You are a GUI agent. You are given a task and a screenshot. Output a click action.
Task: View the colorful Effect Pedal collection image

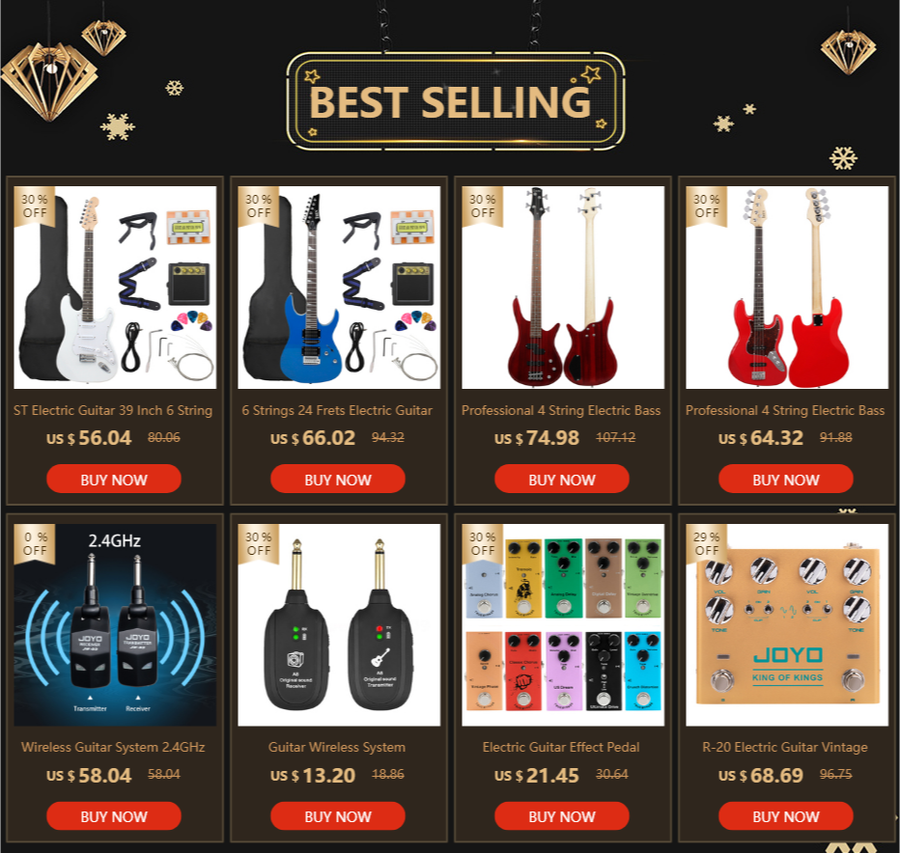[563, 624]
